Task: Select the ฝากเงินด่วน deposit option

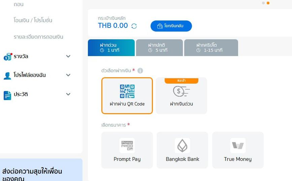Action: point(182,96)
